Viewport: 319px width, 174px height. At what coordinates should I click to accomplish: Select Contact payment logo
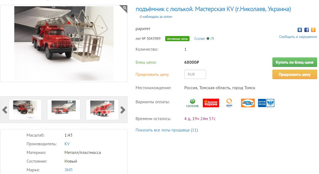(x=248, y=103)
